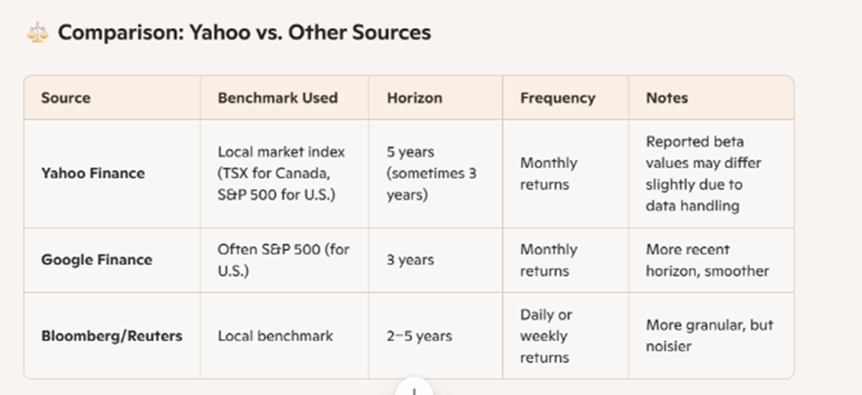Select the '2–5 years' horizon cell
862x395 pixels.
[419, 336]
